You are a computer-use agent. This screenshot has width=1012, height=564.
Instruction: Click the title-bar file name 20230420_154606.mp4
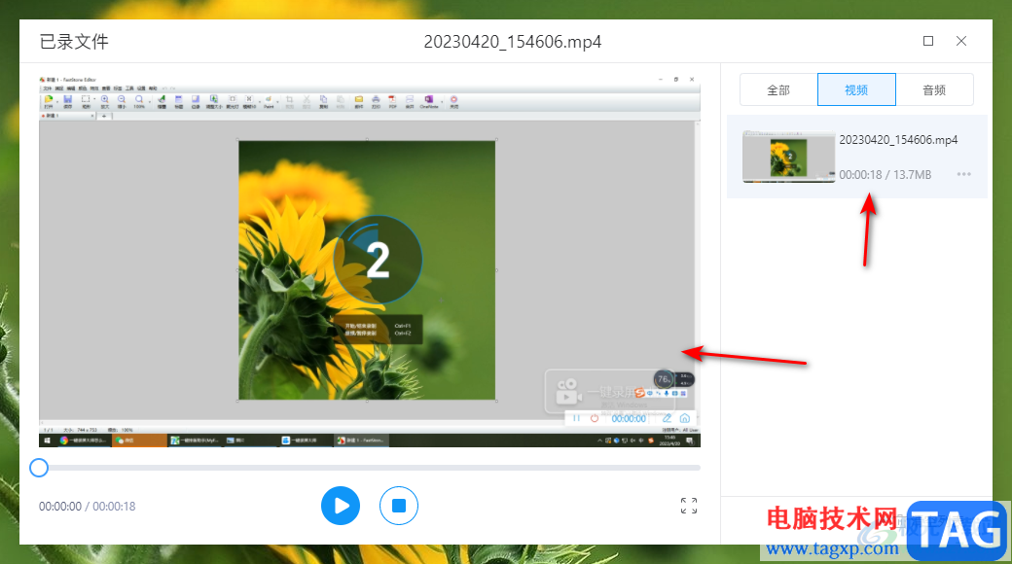point(513,42)
